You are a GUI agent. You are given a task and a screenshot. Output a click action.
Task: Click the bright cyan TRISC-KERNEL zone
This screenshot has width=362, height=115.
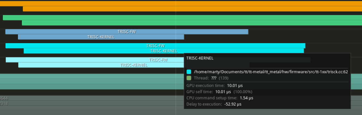164,51
